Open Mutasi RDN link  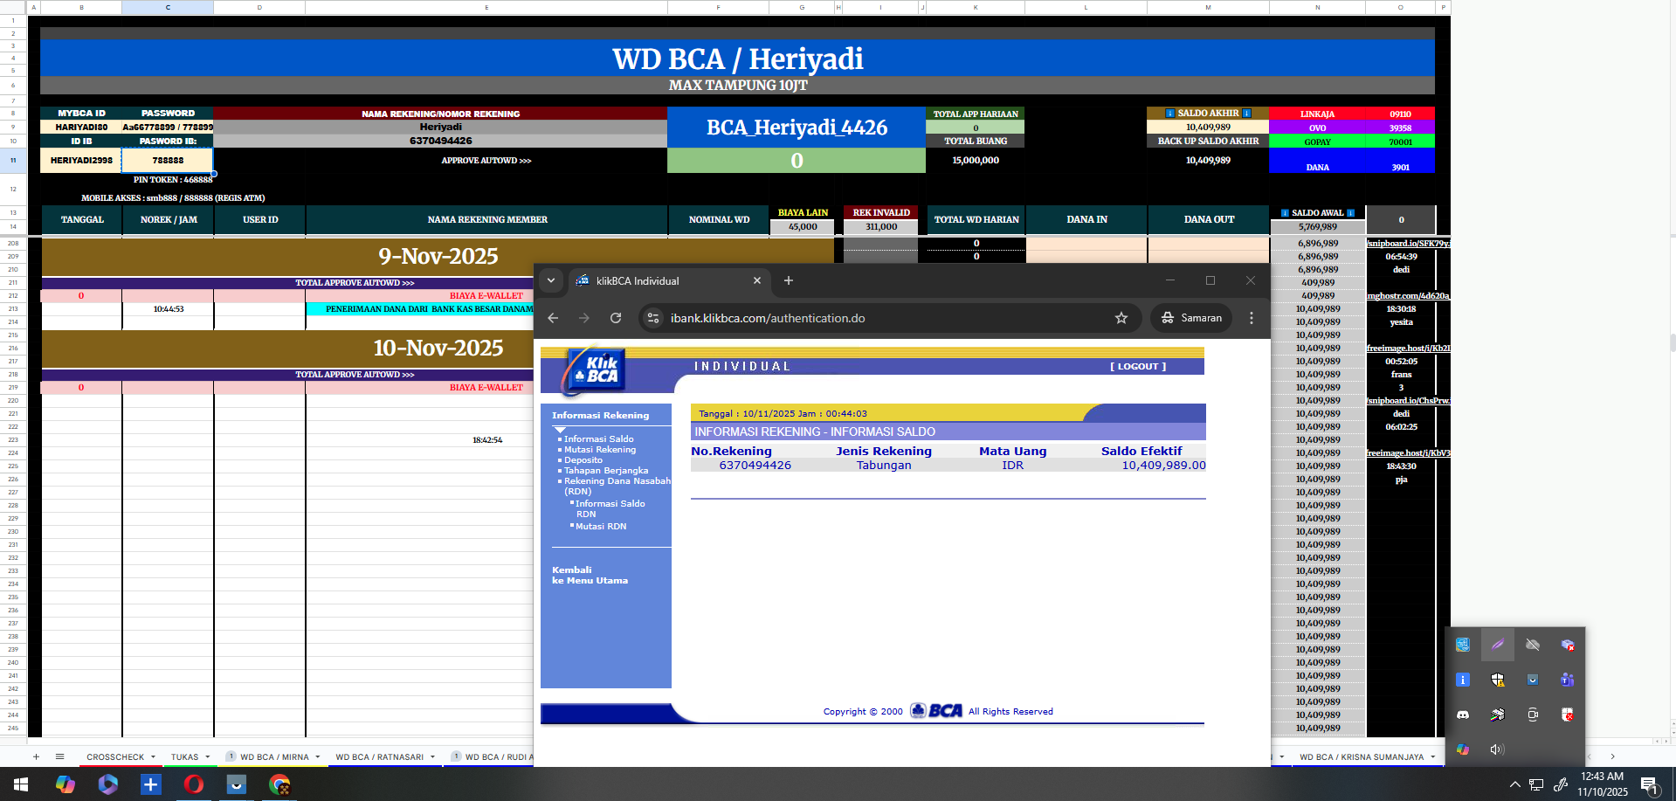point(600,527)
